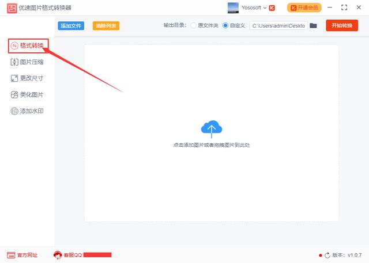Click the version refresh icon
The height and width of the screenshot is (263, 369).
tap(327, 255)
